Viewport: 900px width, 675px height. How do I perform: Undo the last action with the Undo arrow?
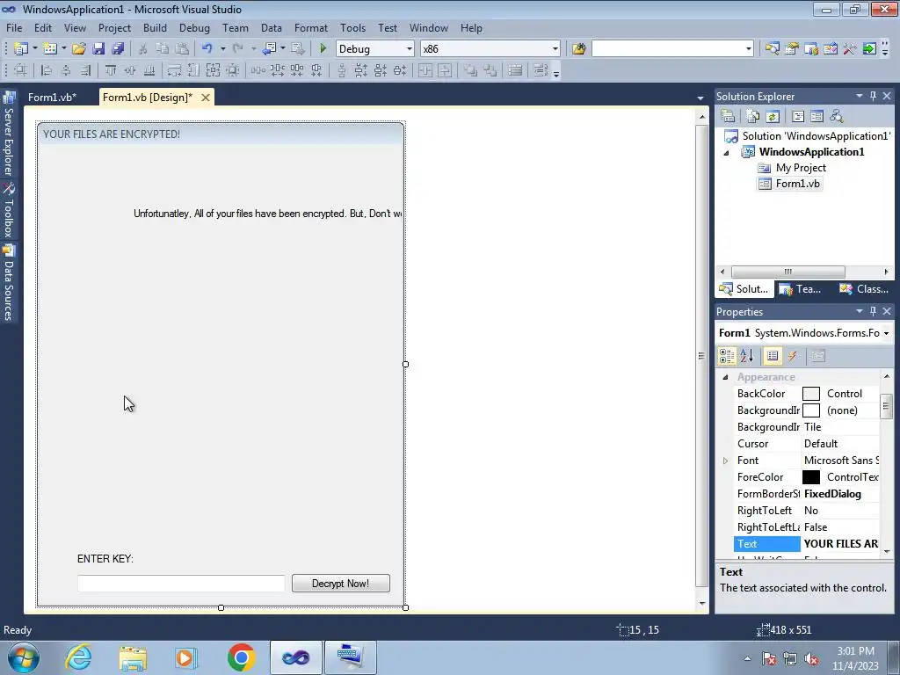coord(207,49)
